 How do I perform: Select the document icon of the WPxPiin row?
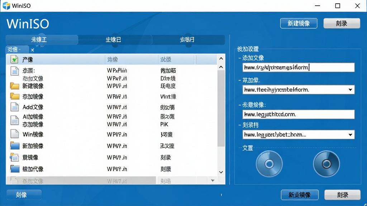(14, 71)
